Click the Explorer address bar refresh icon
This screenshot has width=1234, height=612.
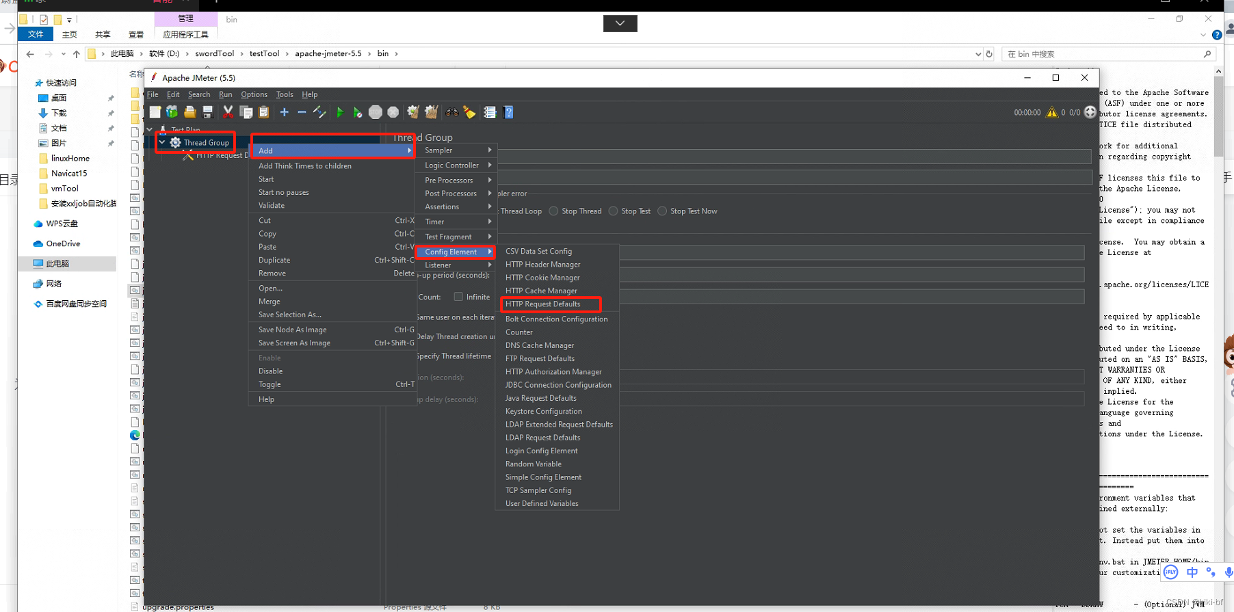[x=989, y=53]
